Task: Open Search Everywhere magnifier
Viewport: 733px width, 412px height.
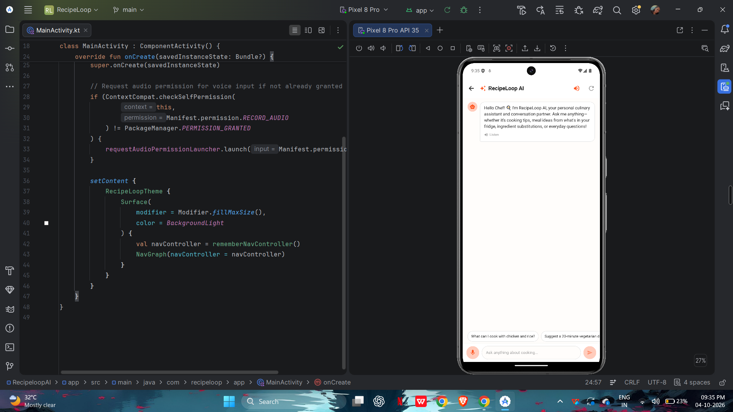Action: 617,10
